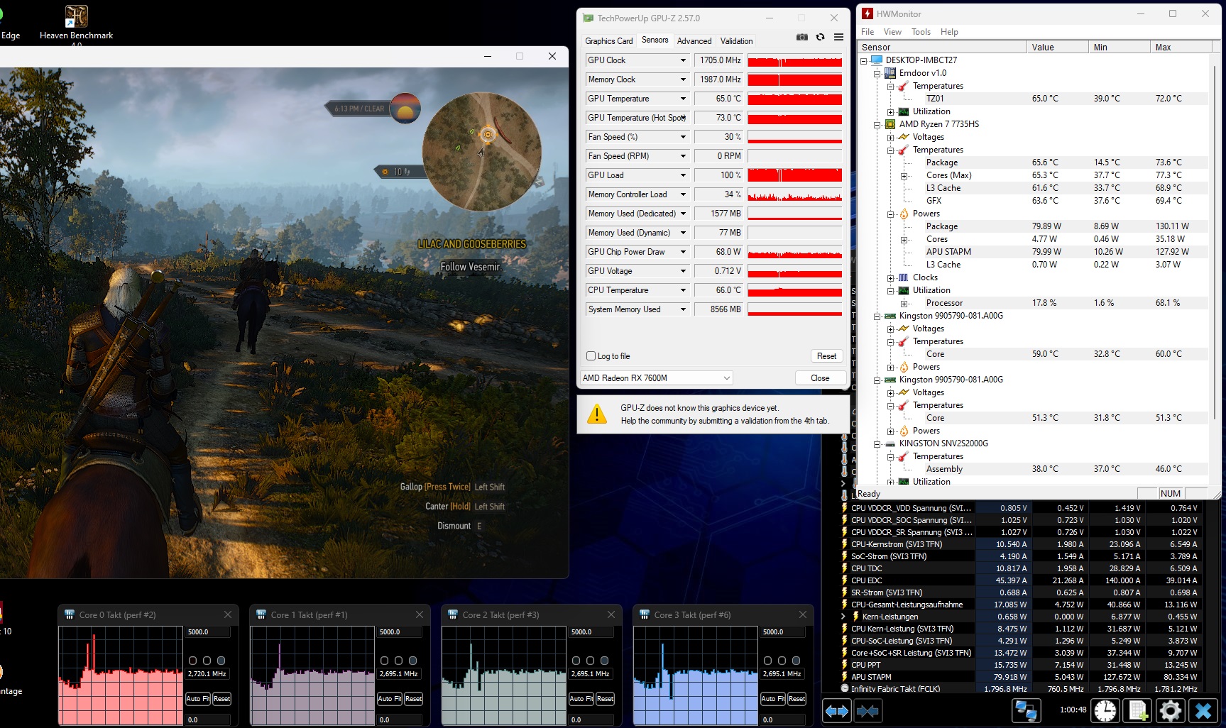Viewport: 1226px width, 728px height.
Task: Toggle the leftmost round button in Core 3 Takt
Action: pos(767,661)
